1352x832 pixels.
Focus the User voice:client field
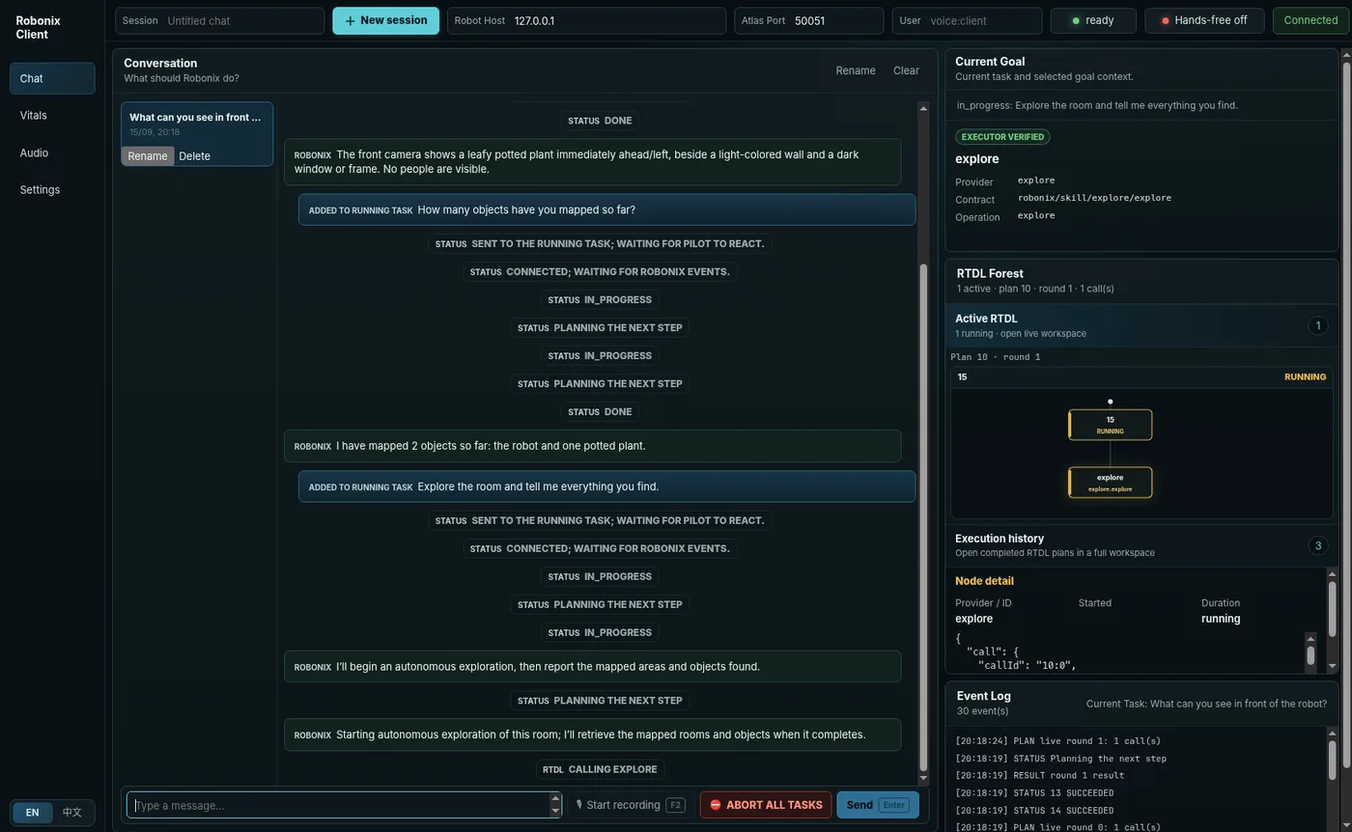pyautogui.click(x=967, y=20)
